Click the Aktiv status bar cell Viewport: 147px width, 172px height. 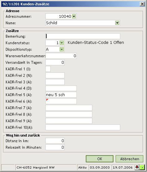[83, 167]
